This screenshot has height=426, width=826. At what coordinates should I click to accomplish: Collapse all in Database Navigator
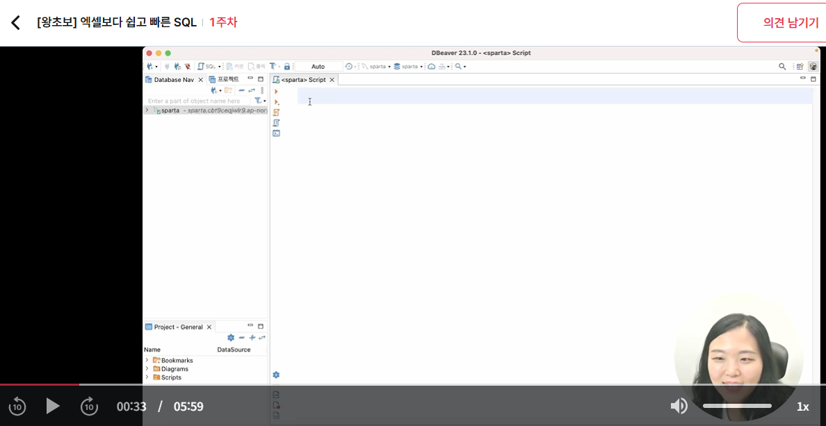(x=242, y=90)
